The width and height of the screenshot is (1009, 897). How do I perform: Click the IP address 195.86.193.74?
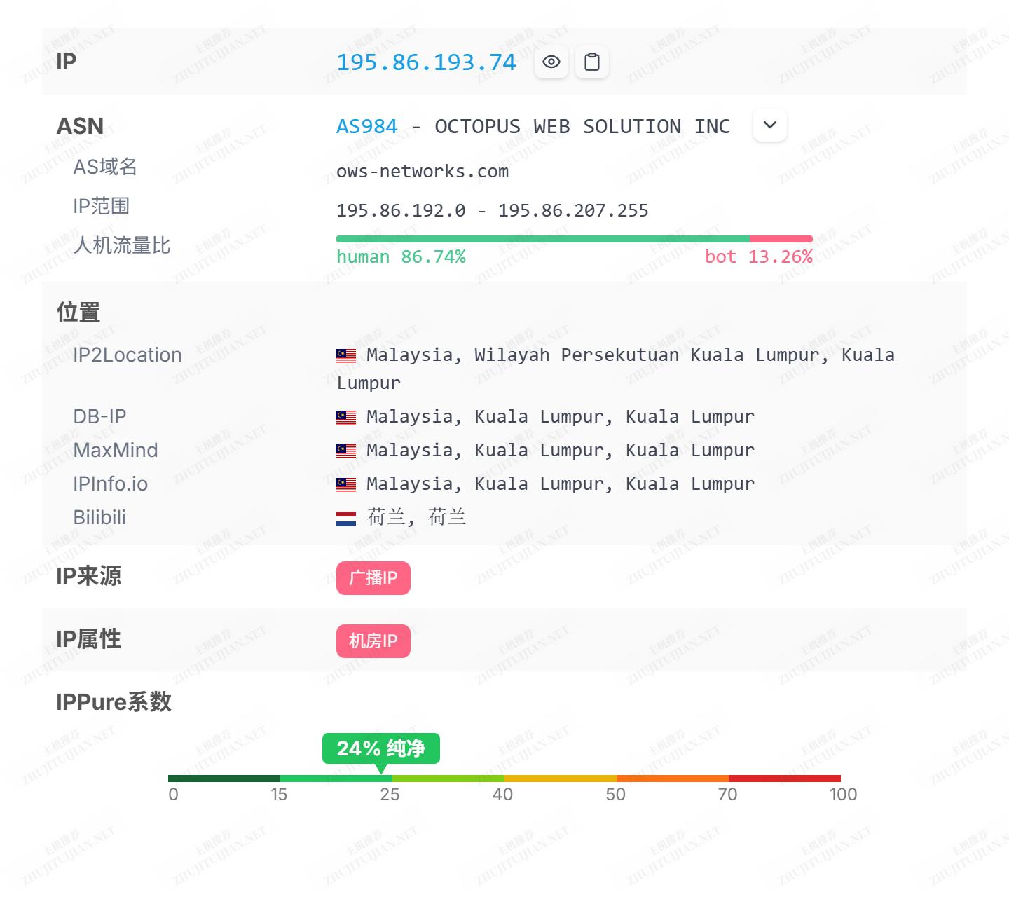click(x=426, y=62)
